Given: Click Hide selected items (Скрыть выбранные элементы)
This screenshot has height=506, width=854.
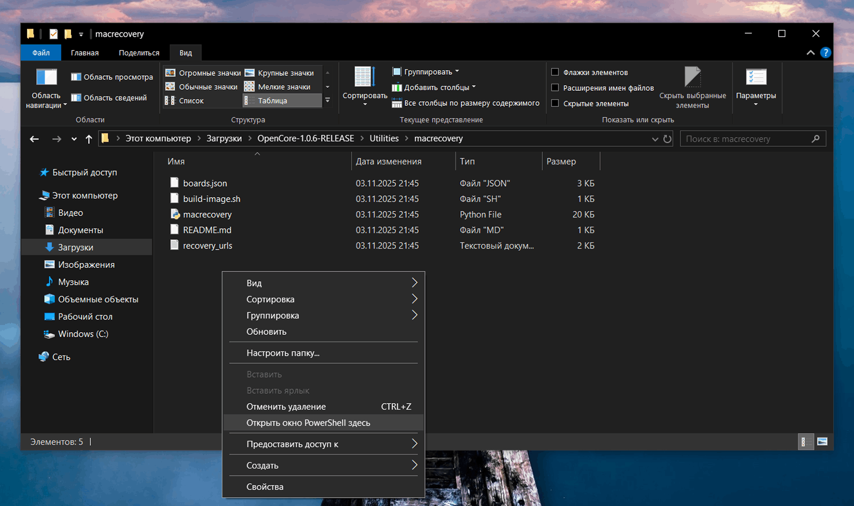Looking at the screenshot, I should pyautogui.click(x=693, y=87).
